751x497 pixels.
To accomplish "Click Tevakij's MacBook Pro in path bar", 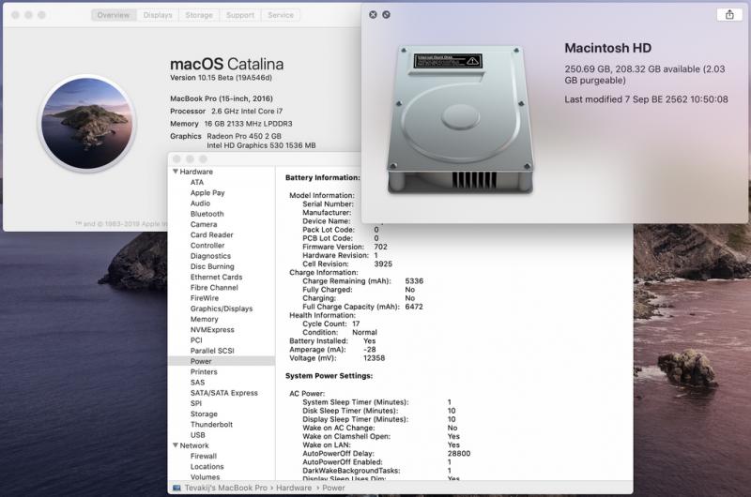I will [226, 488].
